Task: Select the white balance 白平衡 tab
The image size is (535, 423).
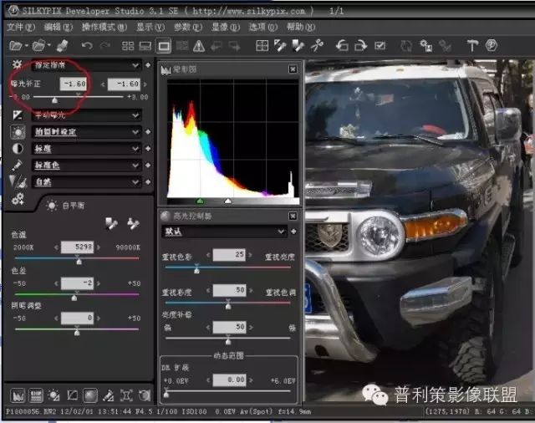Action: coord(65,206)
